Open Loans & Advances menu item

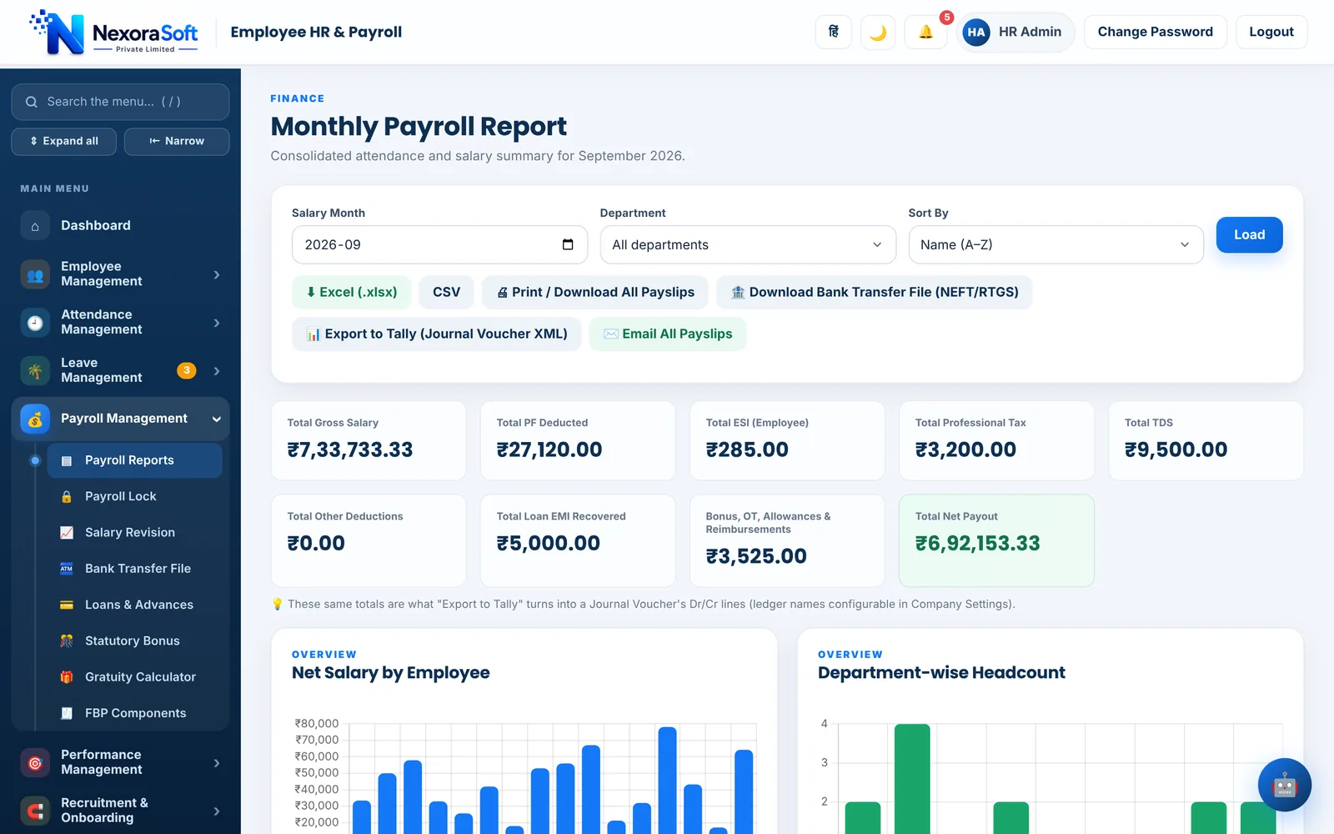[134, 605]
